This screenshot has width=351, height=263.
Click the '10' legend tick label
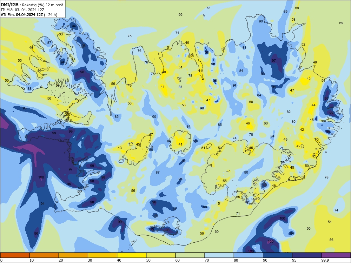tap(32, 260)
